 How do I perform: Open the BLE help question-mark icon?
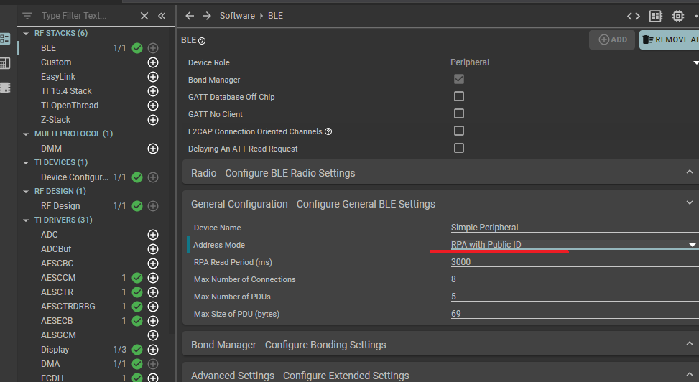pos(202,41)
